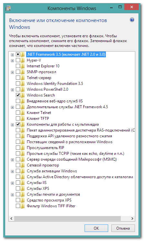Click the folder icon beside Windows Search
This screenshot has height=241, width=144.
pos(23,95)
